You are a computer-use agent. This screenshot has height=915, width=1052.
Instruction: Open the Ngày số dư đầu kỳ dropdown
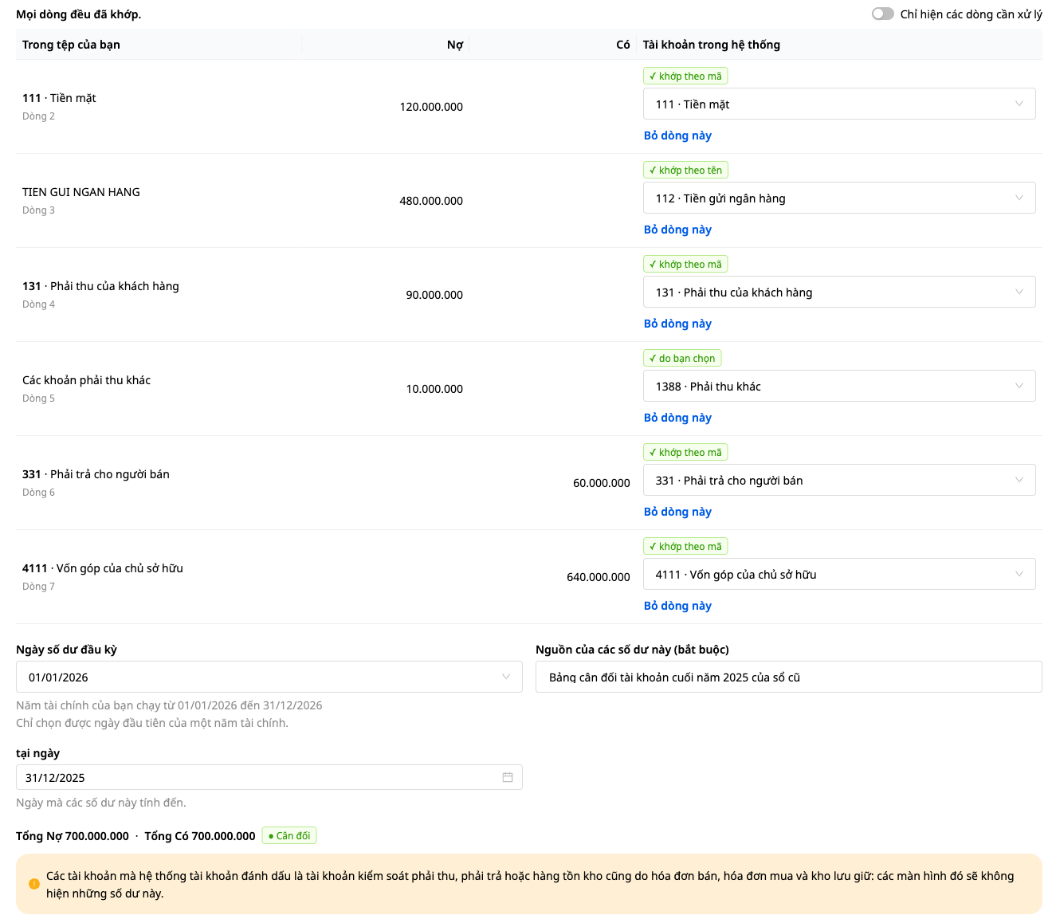(x=269, y=677)
